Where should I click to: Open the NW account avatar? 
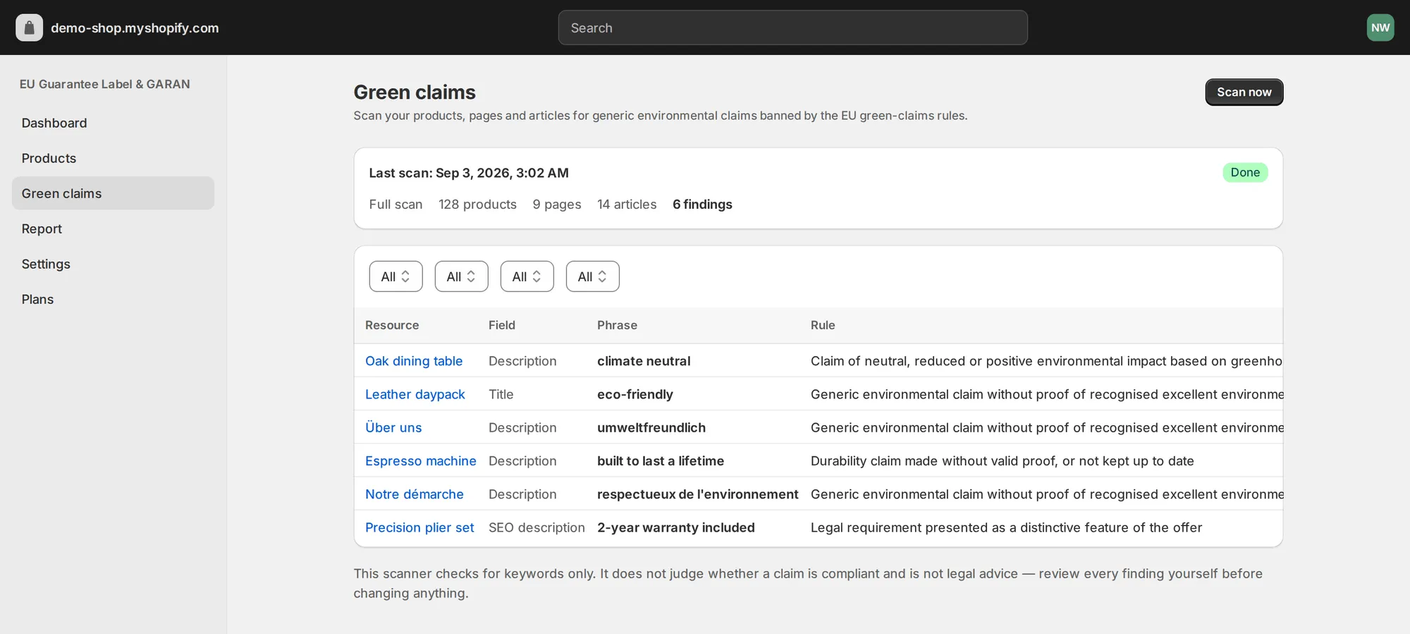[x=1380, y=28]
